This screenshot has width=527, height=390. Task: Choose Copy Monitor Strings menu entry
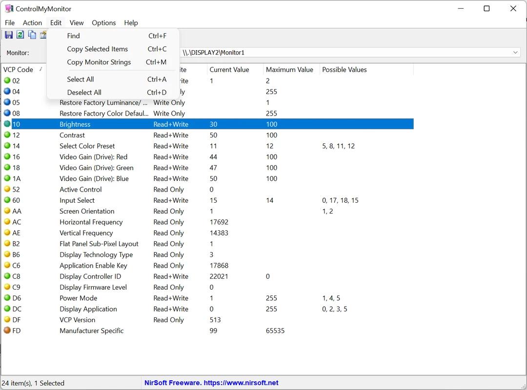[113, 62]
